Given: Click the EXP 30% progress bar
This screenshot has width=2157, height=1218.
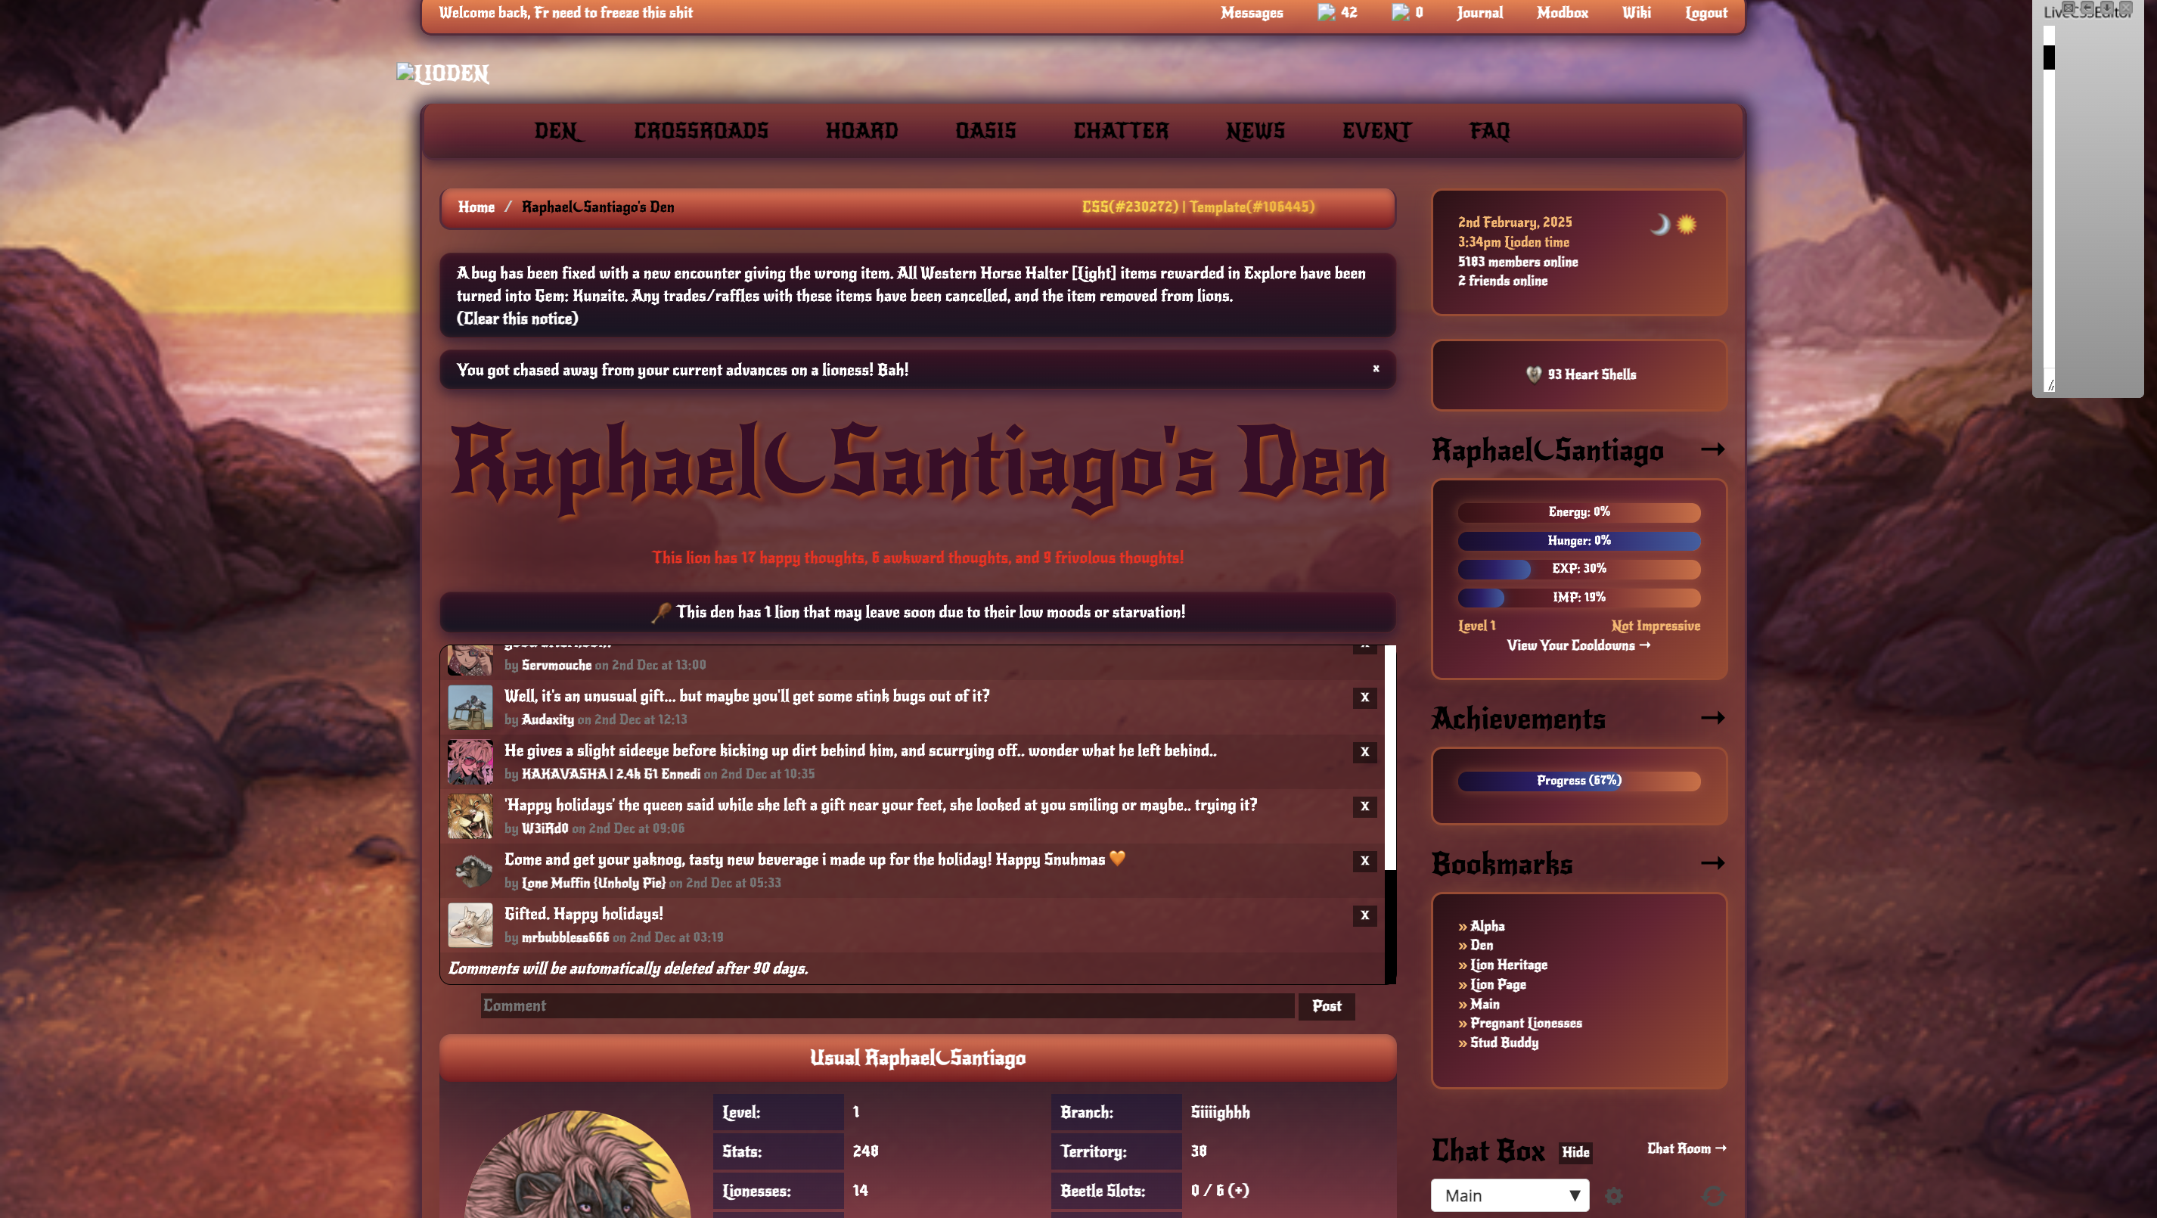Looking at the screenshot, I should 1579,569.
